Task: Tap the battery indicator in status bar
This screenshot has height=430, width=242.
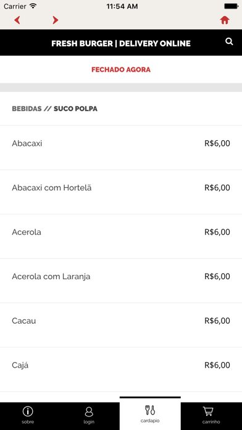Action: 231,6
